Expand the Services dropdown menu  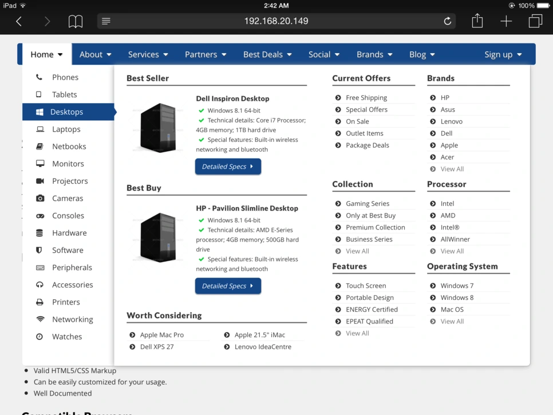(x=148, y=54)
